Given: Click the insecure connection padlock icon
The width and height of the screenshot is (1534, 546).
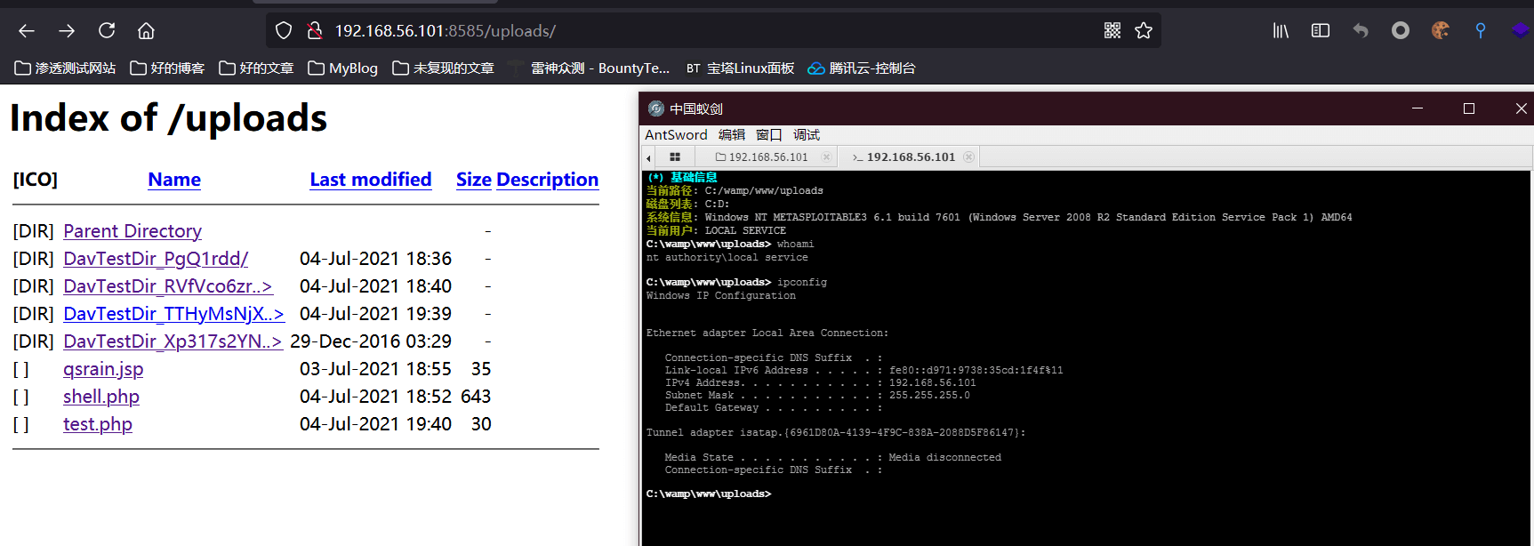Looking at the screenshot, I should point(314,31).
